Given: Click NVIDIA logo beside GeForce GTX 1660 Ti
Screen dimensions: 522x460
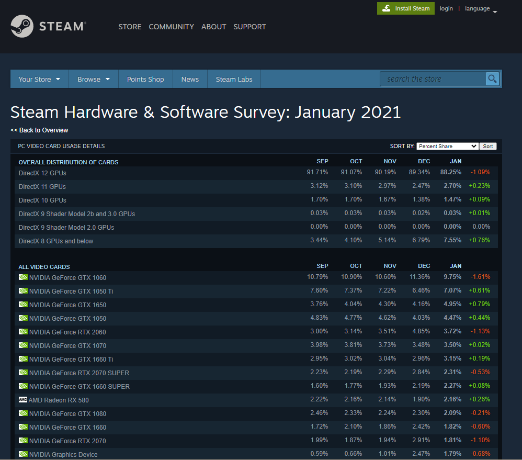Looking at the screenshot, I should point(23,359).
